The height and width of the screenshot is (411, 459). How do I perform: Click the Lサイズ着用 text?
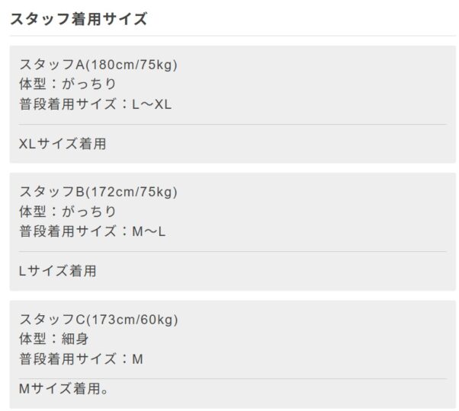click(x=58, y=271)
